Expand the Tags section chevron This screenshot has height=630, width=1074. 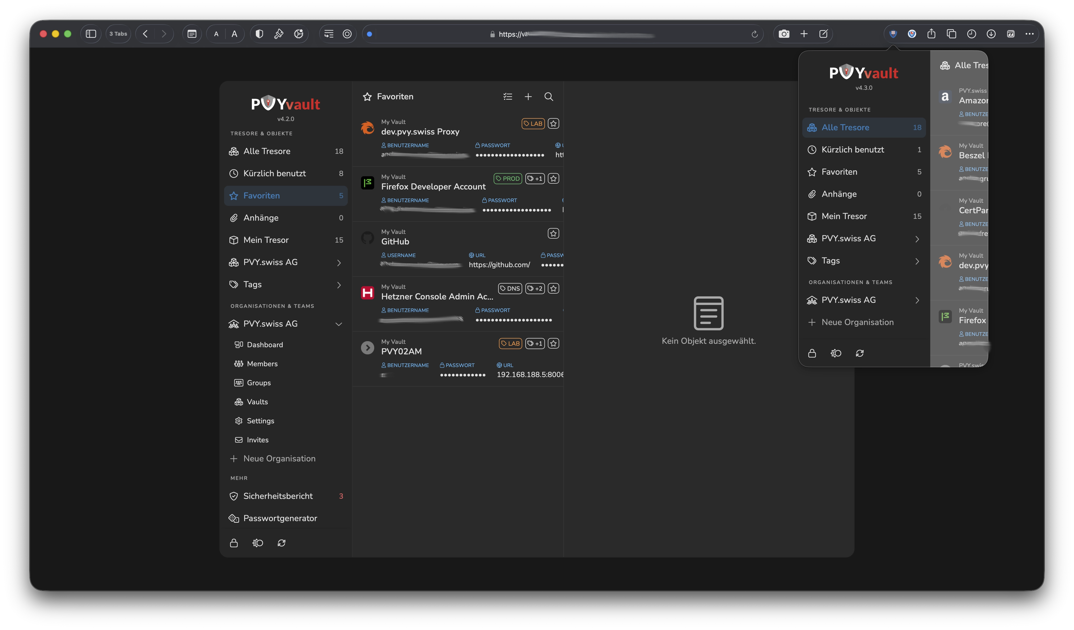pos(339,284)
